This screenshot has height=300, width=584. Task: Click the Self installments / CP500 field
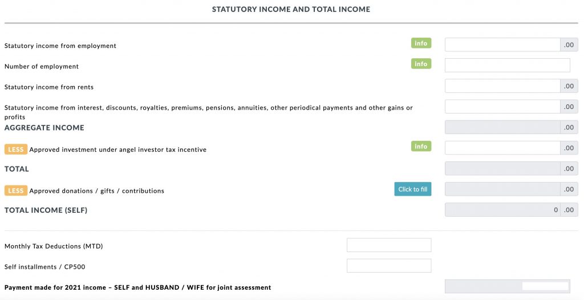coord(389,266)
